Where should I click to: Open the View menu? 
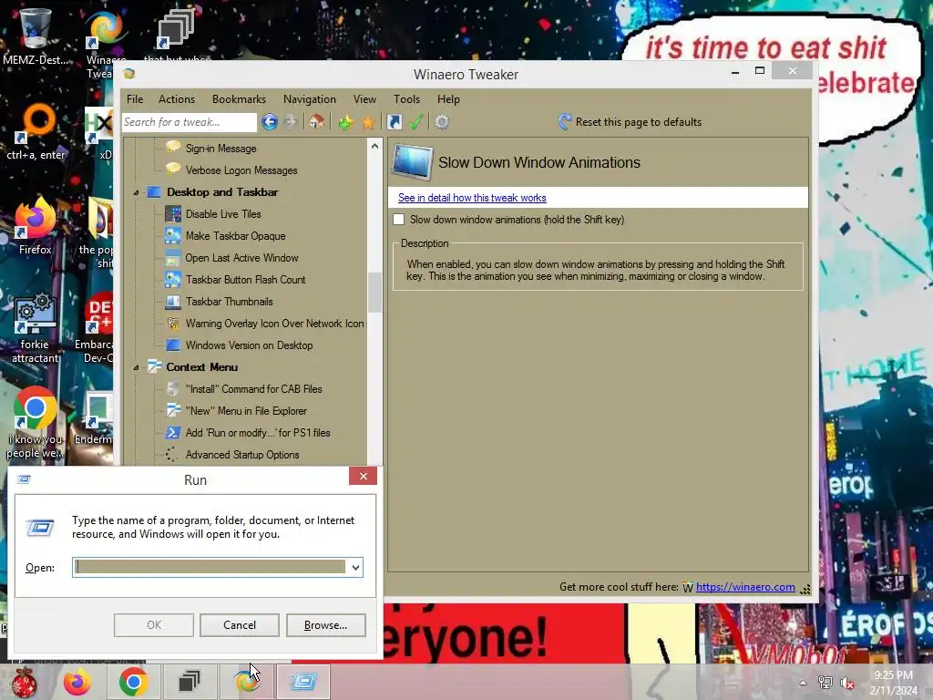pos(364,99)
